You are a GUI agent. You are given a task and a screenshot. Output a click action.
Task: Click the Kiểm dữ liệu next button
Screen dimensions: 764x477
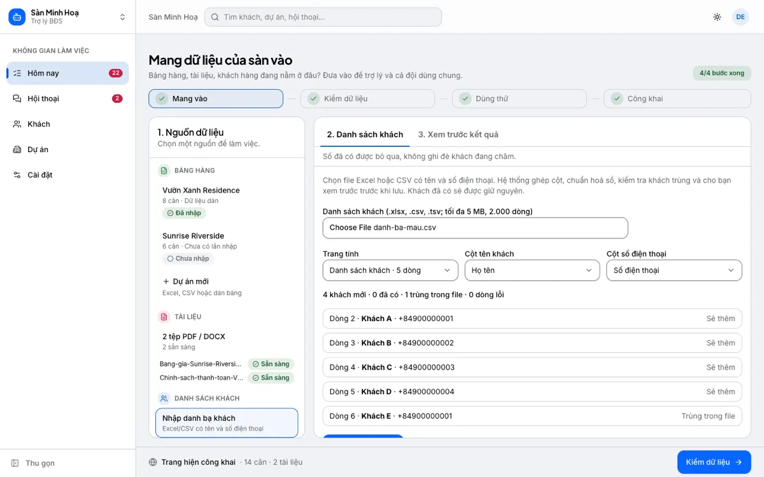pos(714,462)
